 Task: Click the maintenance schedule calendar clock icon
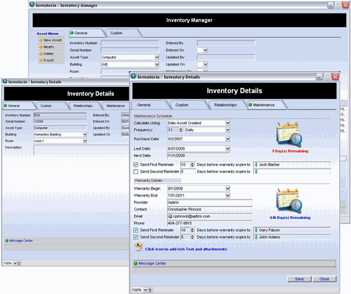click(x=289, y=136)
